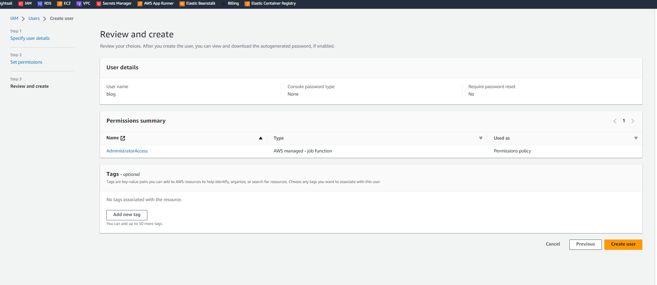657x285 pixels.
Task: Click the Previous button
Action: (585, 244)
